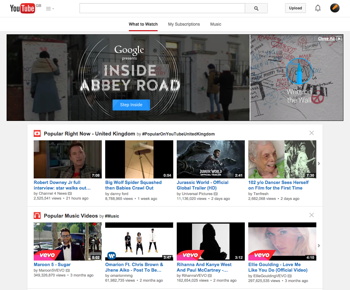This screenshot has height=290, width=350.
Task: Click the Popular Right Now star channel icon
Action: pyautogui.click(x=37, y=133)
